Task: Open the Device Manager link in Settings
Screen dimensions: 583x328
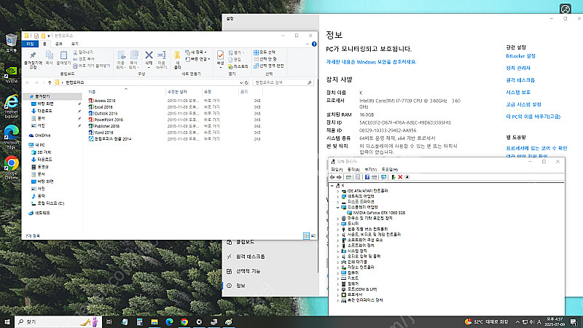Action: (518, 68)
